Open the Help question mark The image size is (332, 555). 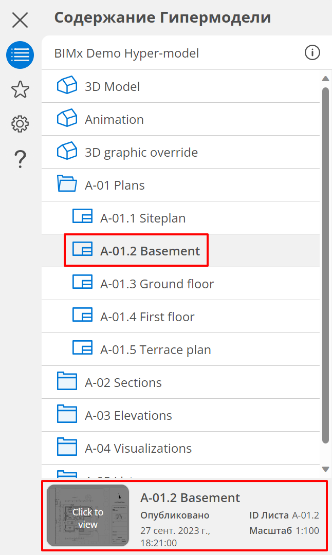coord(20,159)
